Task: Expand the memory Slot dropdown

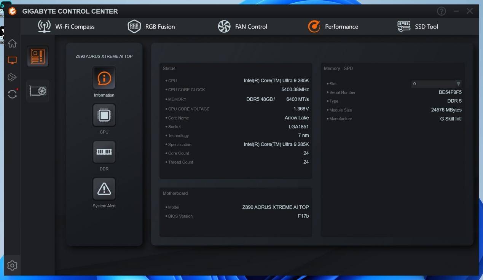Action: tap(458, 84)
